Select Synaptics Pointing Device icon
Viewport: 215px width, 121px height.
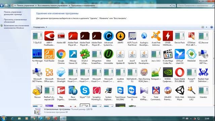97,90
